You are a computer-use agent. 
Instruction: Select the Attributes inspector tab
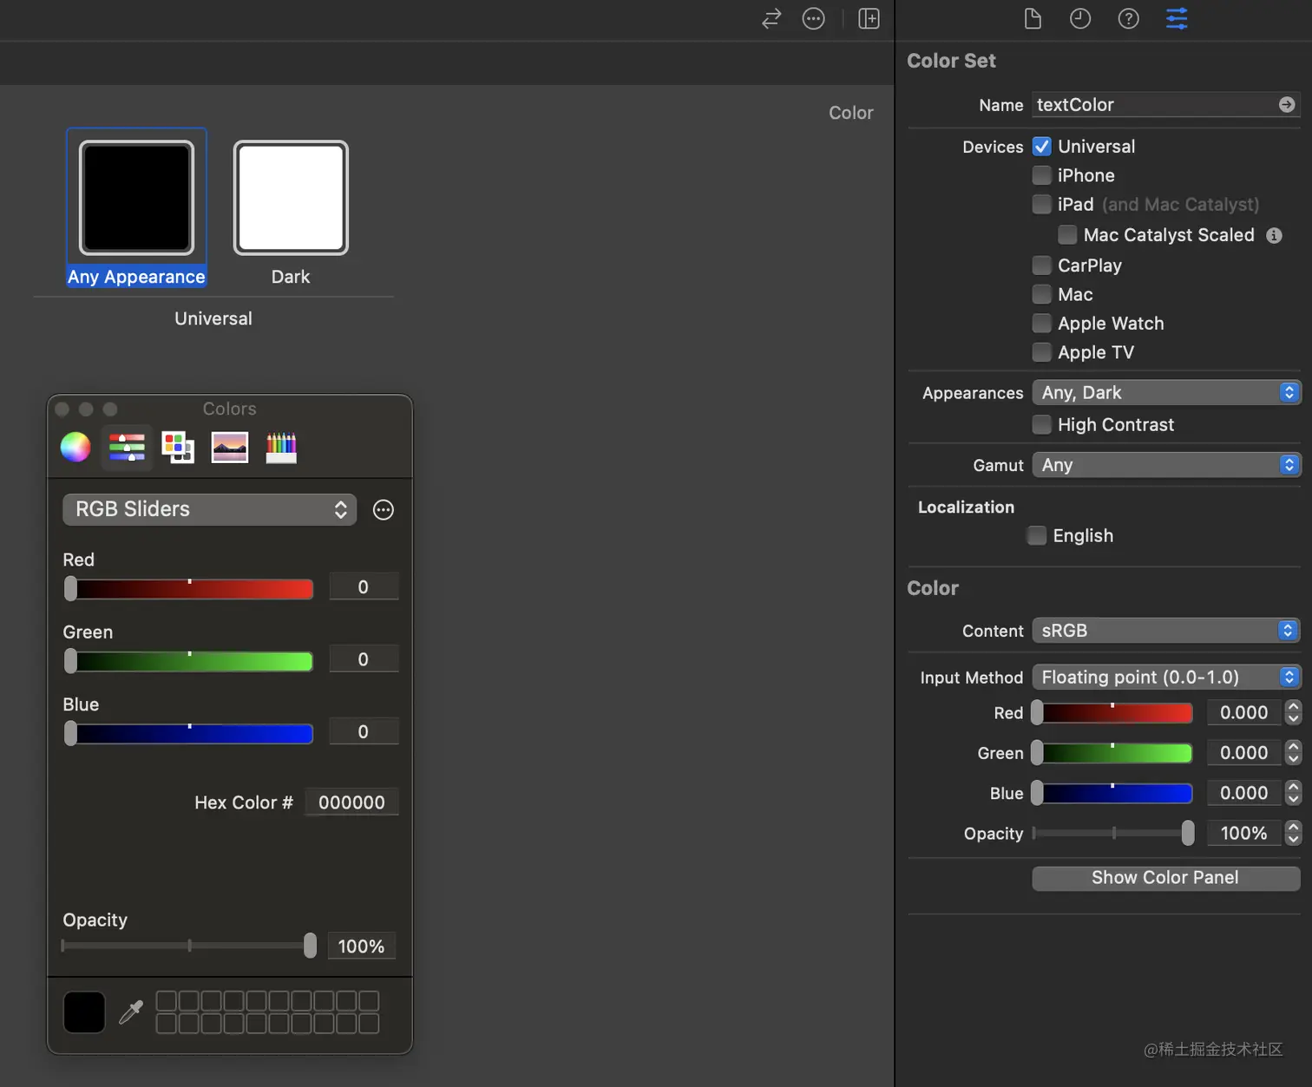coord(1177,18)
